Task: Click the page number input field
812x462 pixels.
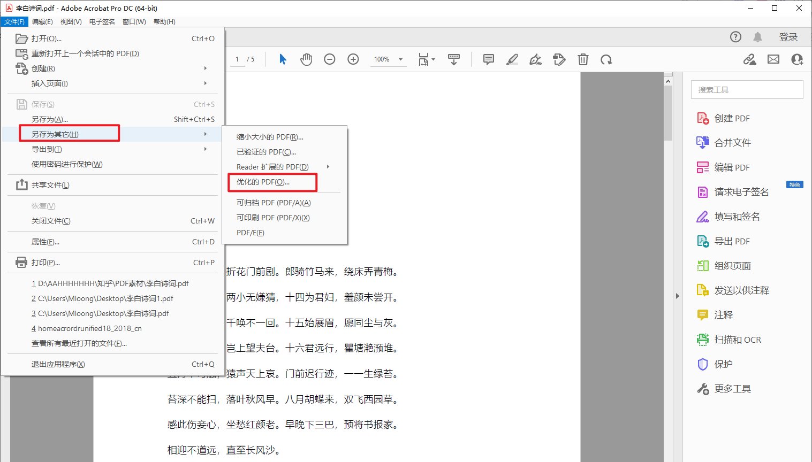Action: pos(237,59)
